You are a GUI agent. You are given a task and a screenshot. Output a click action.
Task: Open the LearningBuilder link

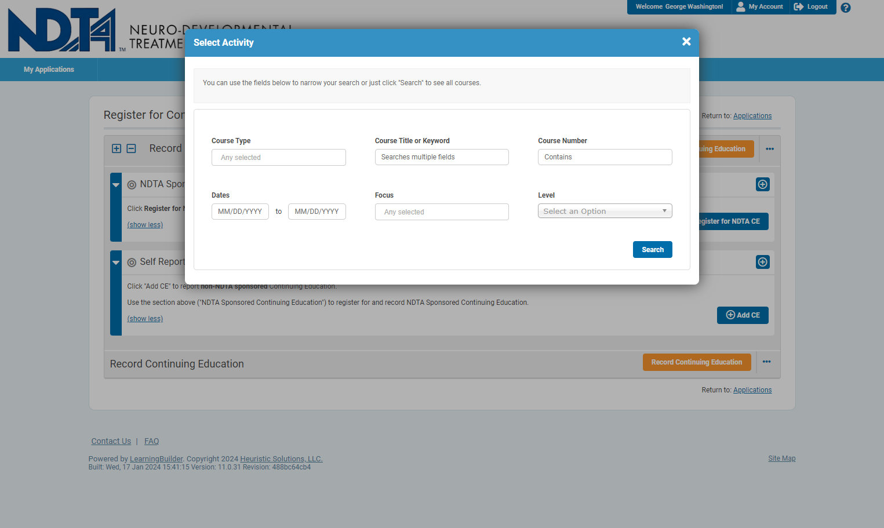pos(156,459)
